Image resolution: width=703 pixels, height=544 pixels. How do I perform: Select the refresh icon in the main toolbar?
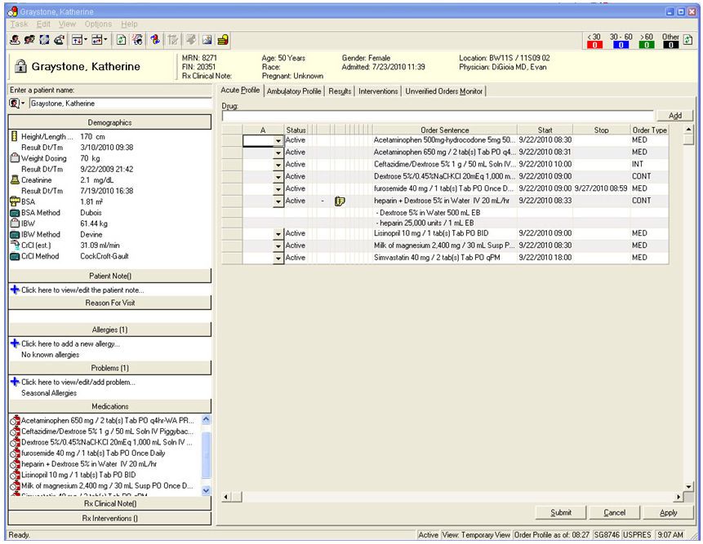coord(121,39)
